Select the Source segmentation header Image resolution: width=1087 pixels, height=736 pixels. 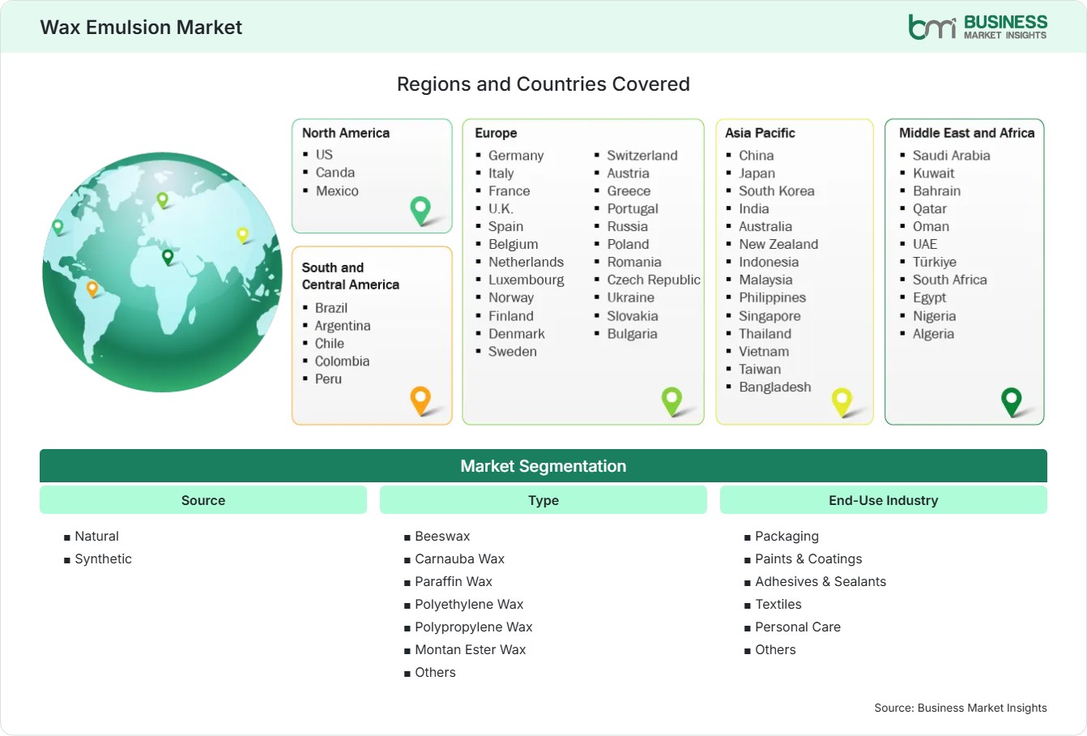(x=203, y=500)
